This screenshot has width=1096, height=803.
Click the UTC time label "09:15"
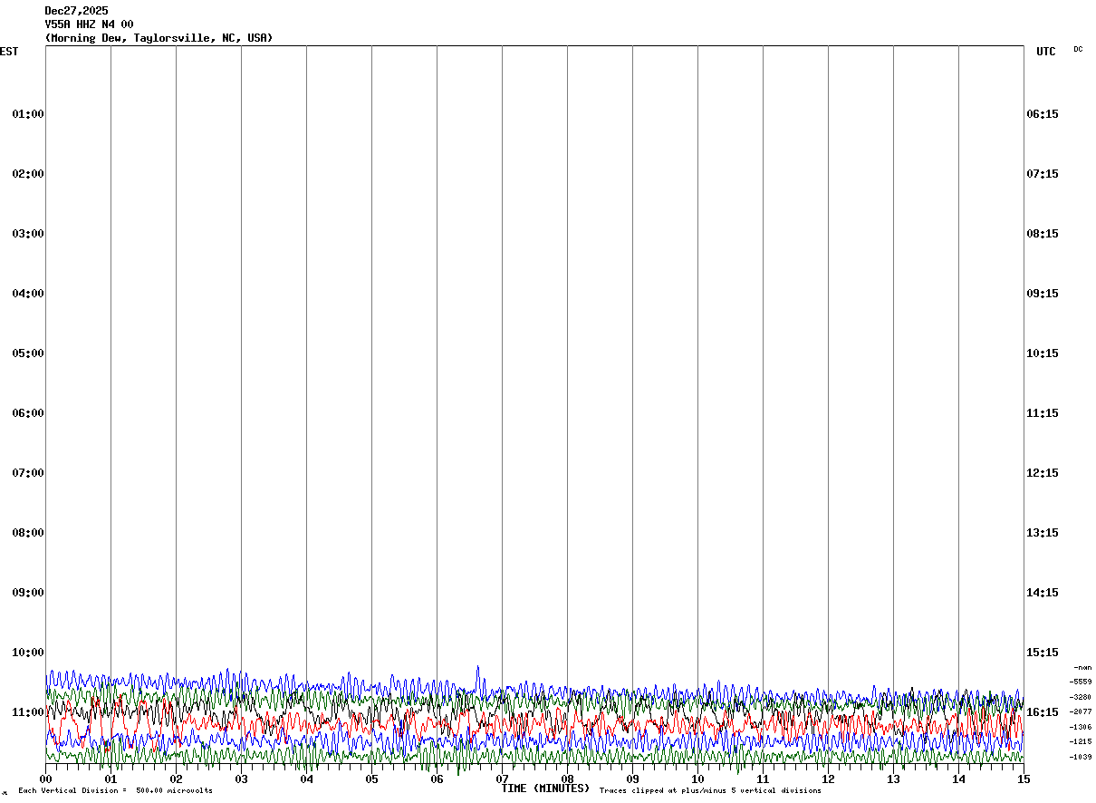(x=1043, y=294)
